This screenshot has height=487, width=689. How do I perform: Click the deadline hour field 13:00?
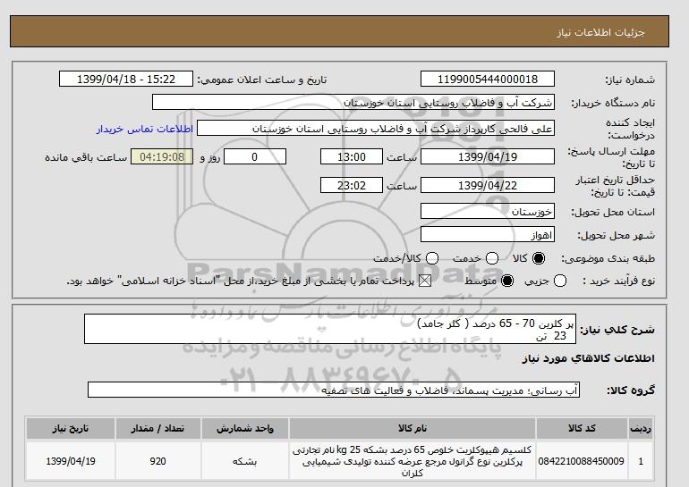(x=352, y=156)
